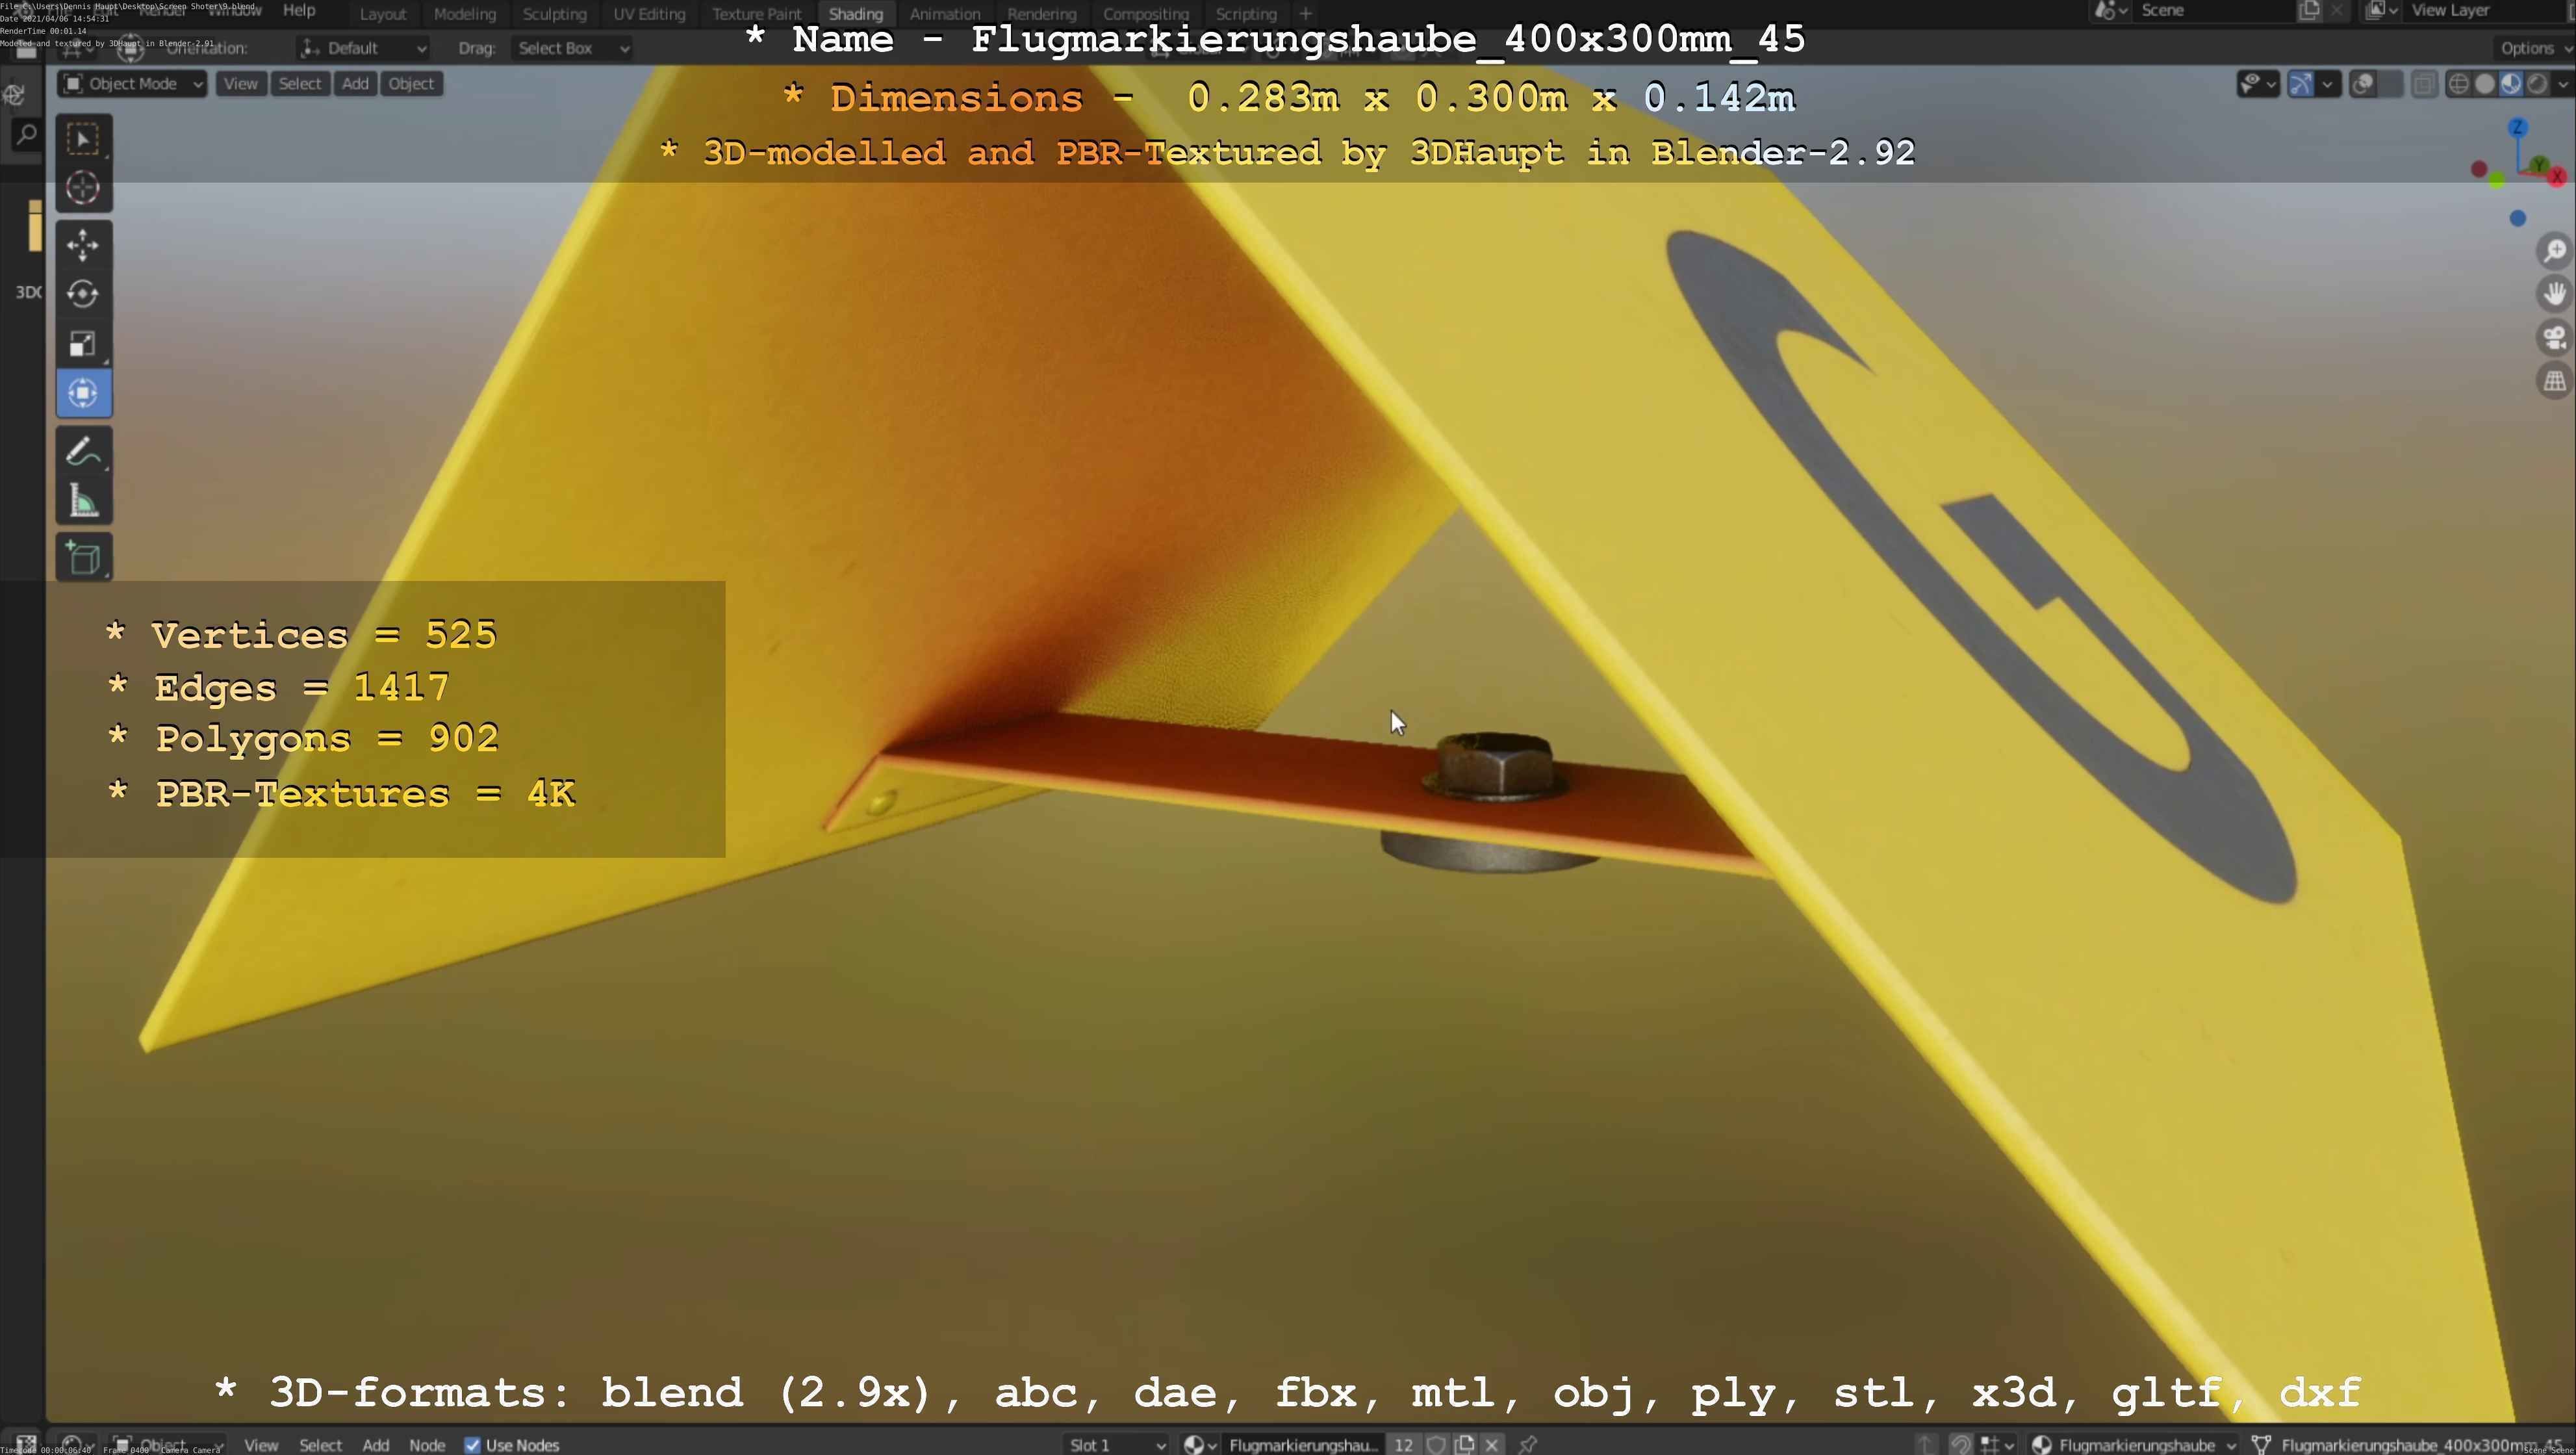Switch to Material Preview shading
This screenshot has width=2576, height=1455.
click(2511, 84)
